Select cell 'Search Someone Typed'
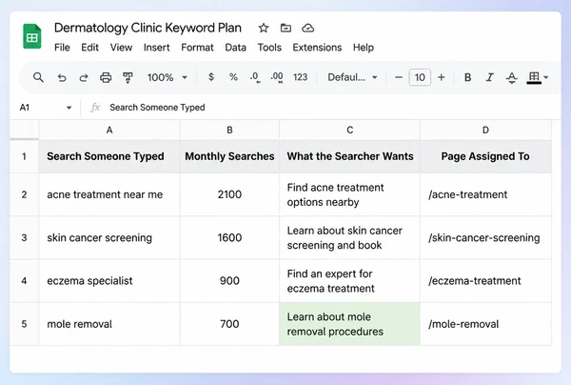This screenshot has width=571, height=385. (109, 156)
